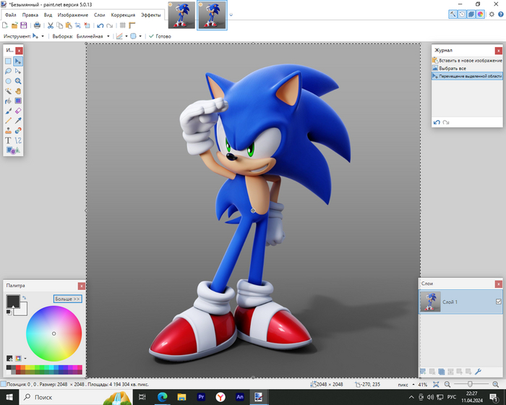Click the zoom slider in status bar

(x=471, y=384)
